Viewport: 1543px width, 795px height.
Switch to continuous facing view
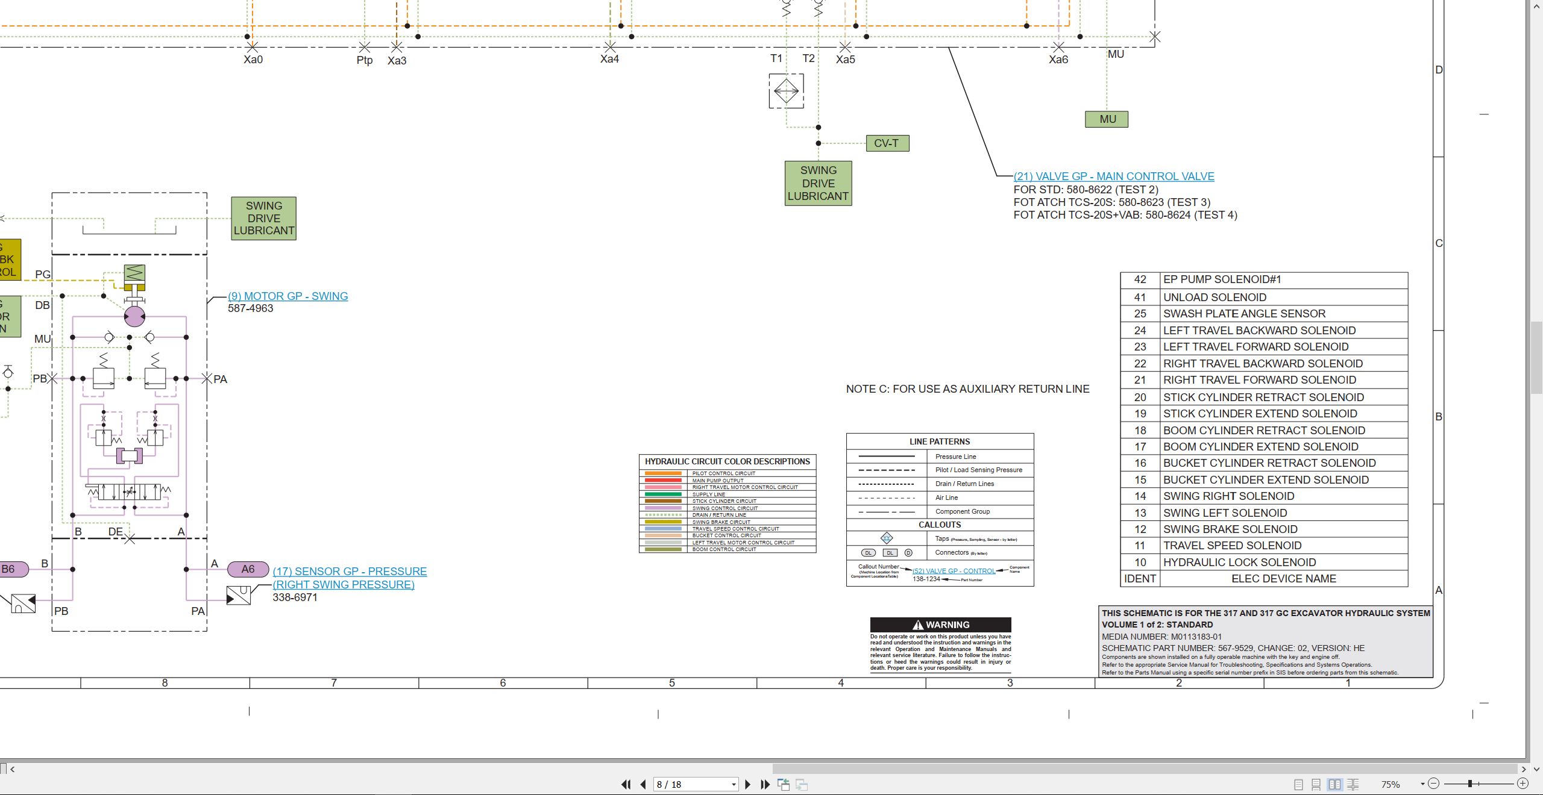pos(1353,784)
